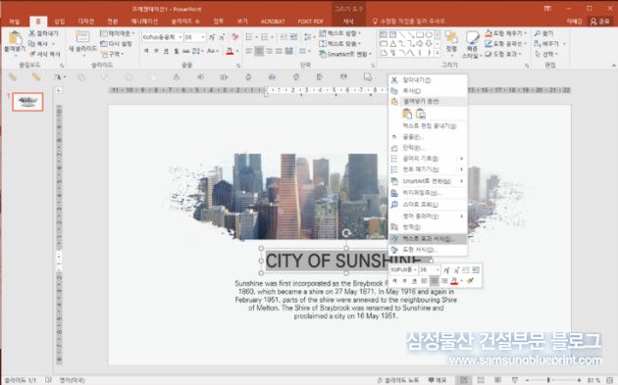618x385 pixels.
Task: Select Copy in the context menu
Action: tap(428, 90)
